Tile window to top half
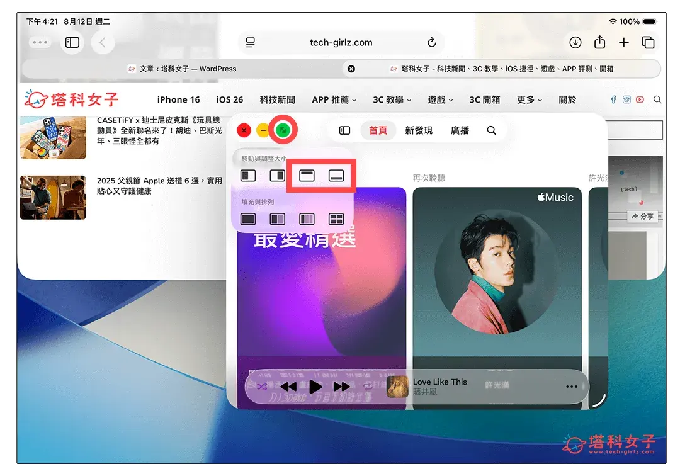 [x=307, y=176]
